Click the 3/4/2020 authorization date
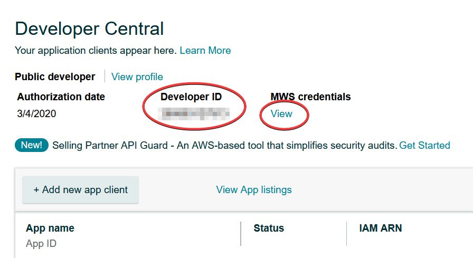The image size is (473, 258). (x=36, y=113)
